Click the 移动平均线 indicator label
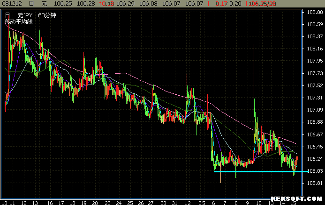325x205 pixels. pyautogui.click(x=19, y=22)
